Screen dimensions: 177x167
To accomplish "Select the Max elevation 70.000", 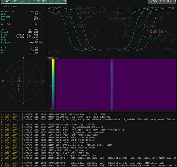I will click(35, 50).
